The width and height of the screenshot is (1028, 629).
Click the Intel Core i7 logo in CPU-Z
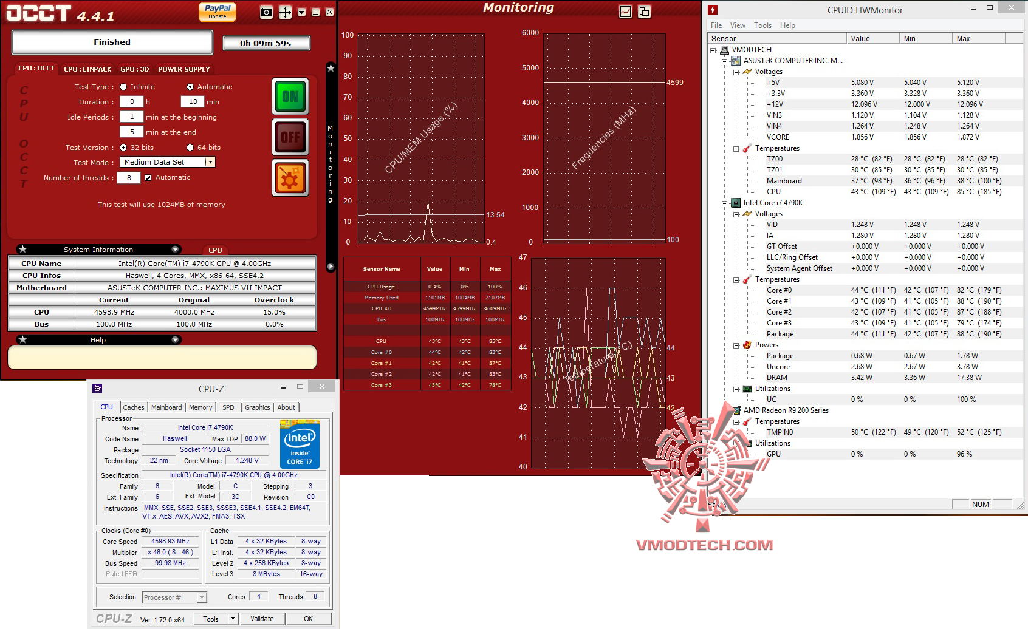[300, 443]
